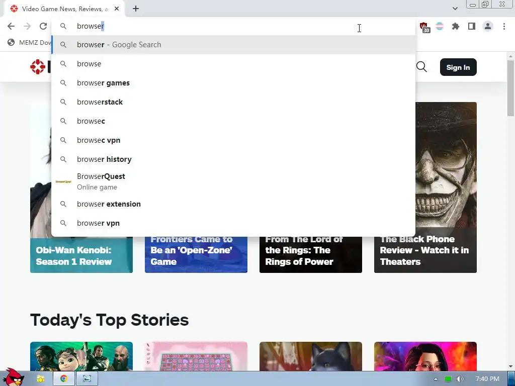
Task: Select the 'browse' suggestion
Action: pos(233,64)
